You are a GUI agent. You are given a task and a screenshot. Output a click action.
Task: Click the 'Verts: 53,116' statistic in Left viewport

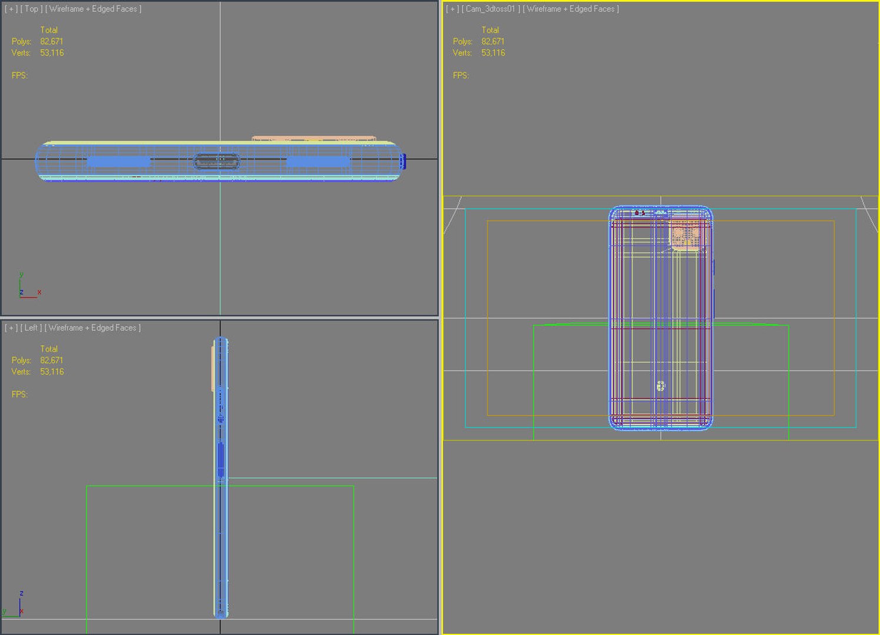pos(38,372)
